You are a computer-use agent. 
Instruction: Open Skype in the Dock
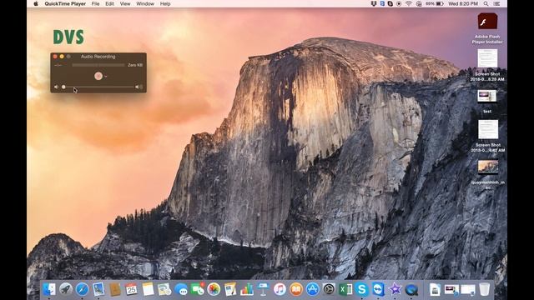tap(361, 289)
